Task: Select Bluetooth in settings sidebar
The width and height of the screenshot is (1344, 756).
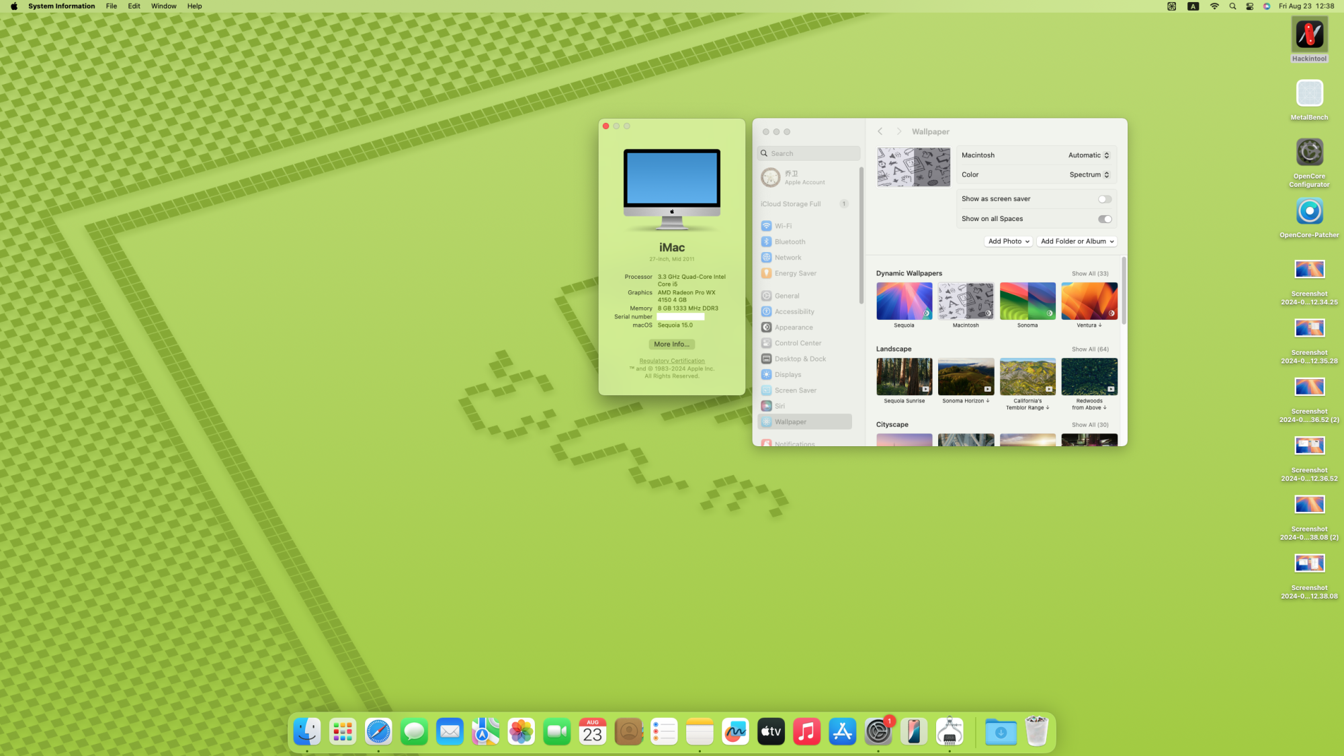Action: [790, 242]
